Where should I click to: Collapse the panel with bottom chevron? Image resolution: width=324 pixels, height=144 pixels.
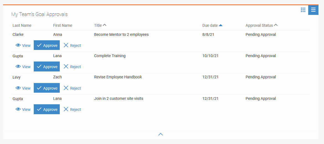click(160, 134)
